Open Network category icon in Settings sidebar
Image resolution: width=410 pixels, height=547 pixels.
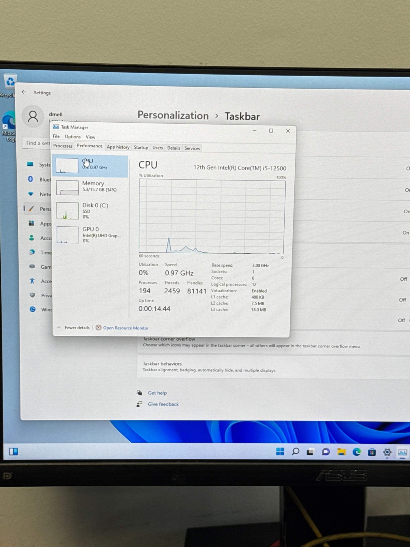[x=31, y=194]
